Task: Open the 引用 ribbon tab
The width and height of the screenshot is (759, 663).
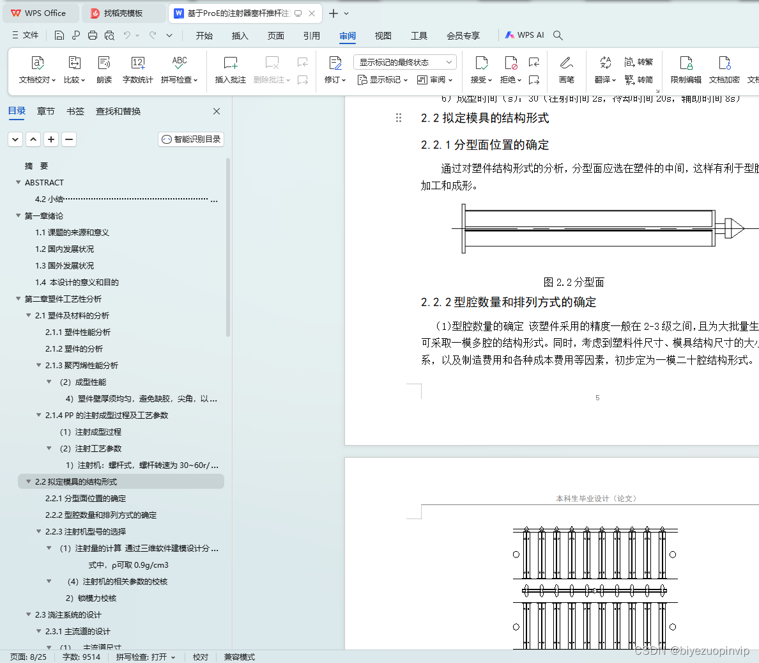Action: coord(312,35)
